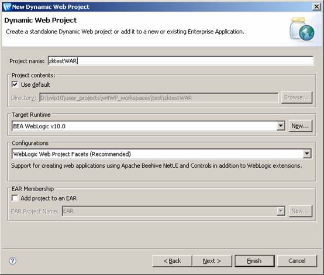
Task: Click the Workshop title bar logo icon
Action: pos(7,7)
